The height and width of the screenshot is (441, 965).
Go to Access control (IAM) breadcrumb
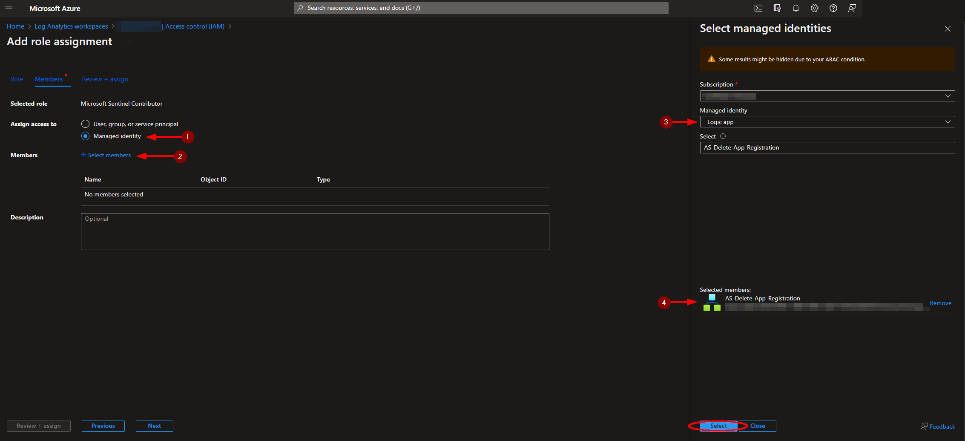click(195, 26)
